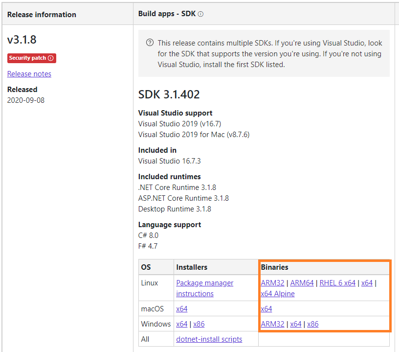Click the Included runtimes heading
The width and height of the screenshot is (399, 352).
pyautogui.click(x=170, y=177)
